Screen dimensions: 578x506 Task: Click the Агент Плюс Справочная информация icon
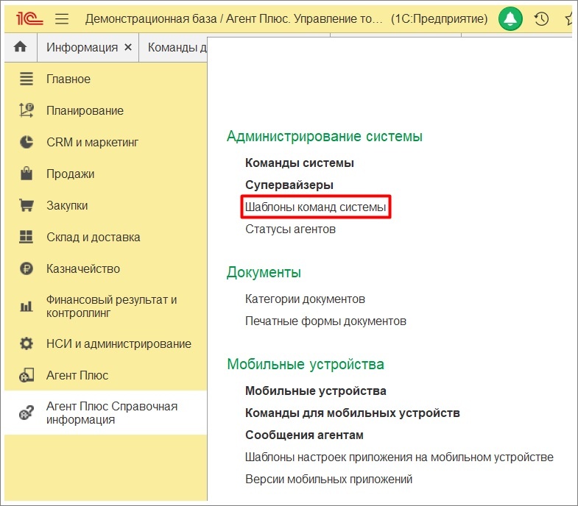pyautogui.click(x=27, y=413)
